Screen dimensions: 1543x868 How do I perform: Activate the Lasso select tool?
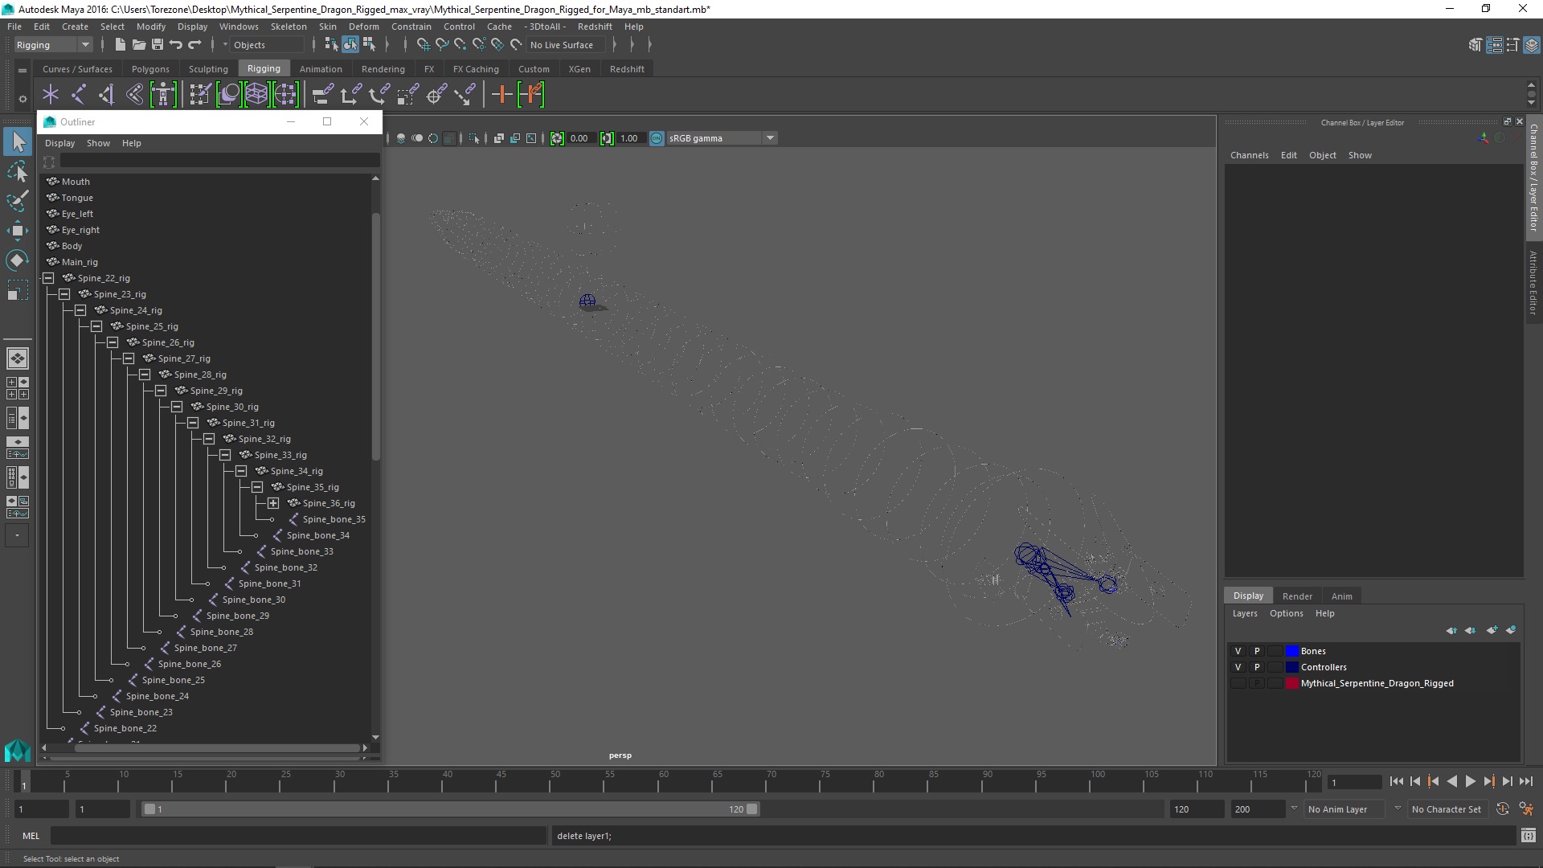17,171
